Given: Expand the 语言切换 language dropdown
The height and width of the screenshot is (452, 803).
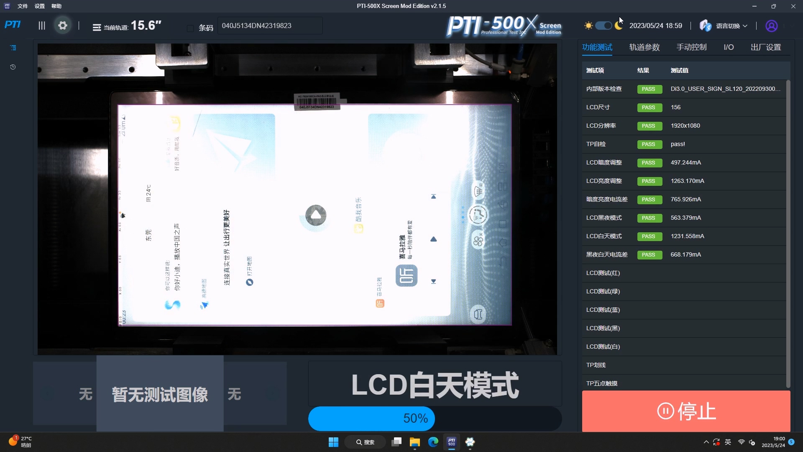Looking at the screenshot, I should click(731, 26).
